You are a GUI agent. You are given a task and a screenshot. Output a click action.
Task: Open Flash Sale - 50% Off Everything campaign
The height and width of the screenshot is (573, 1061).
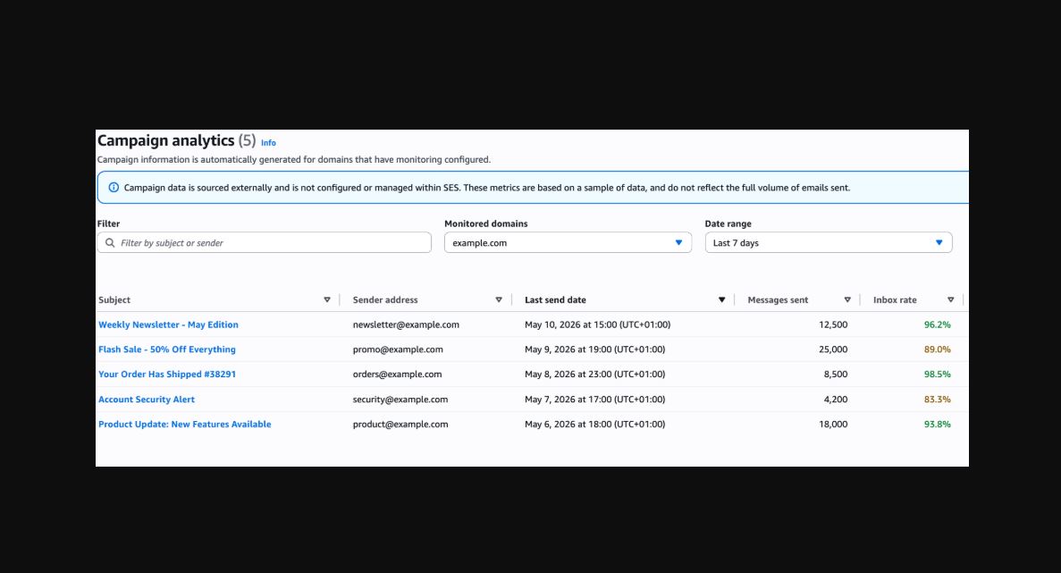(167, 350)
